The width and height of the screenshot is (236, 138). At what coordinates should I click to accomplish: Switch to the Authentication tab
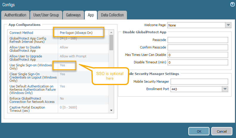pos(15,15)
